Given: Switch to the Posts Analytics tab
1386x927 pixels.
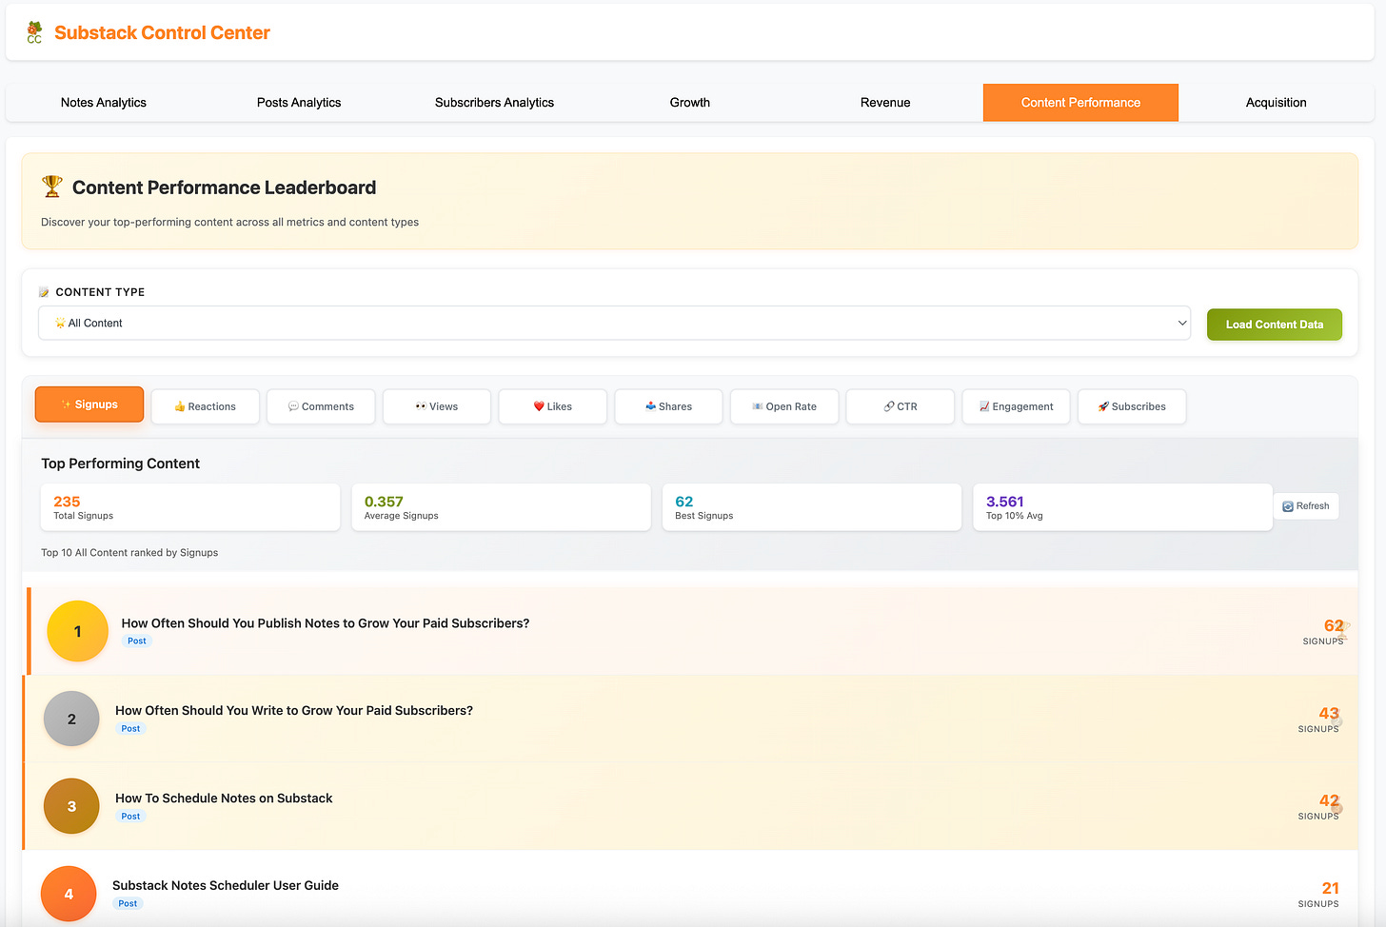Looking at the screenshot, I should (x=299, y=103).
